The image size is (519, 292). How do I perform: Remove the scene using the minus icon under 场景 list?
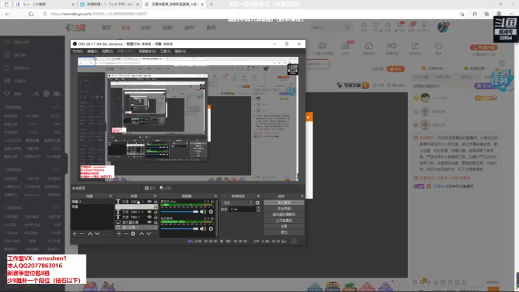coord(82,234)
